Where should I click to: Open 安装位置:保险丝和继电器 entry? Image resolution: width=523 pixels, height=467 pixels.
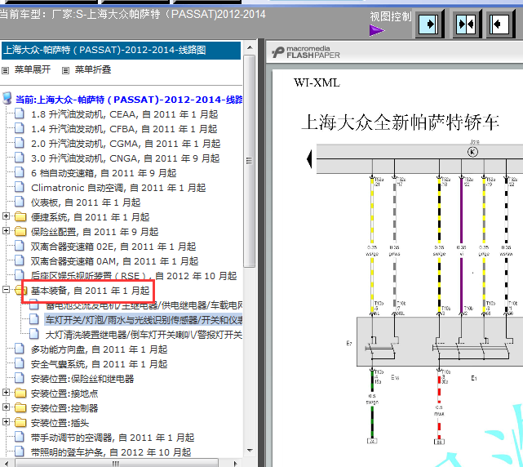click(82, 379)
